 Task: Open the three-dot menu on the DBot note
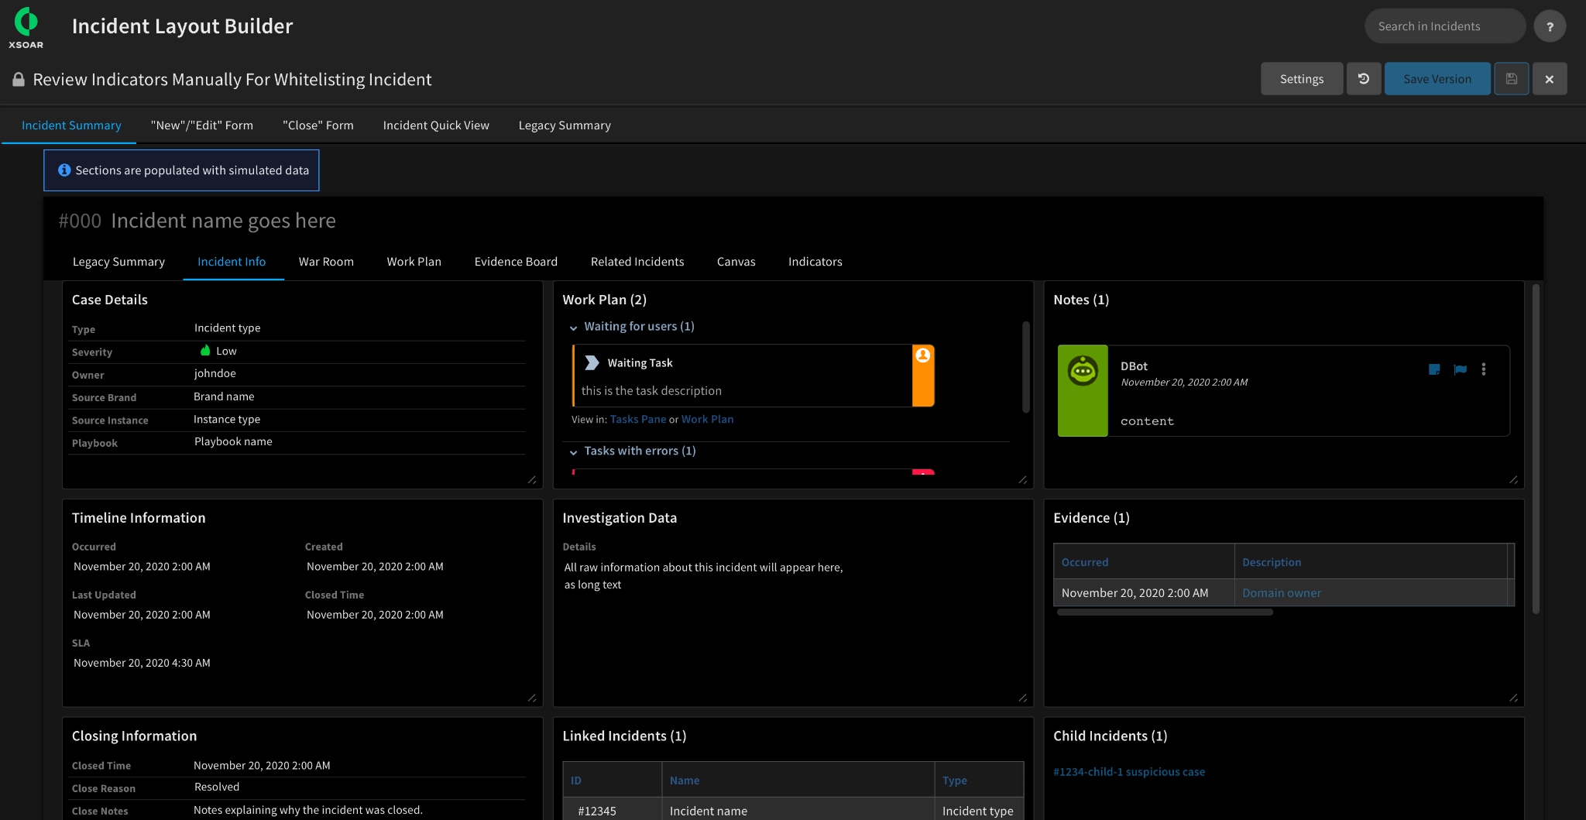pos(1484,369)
